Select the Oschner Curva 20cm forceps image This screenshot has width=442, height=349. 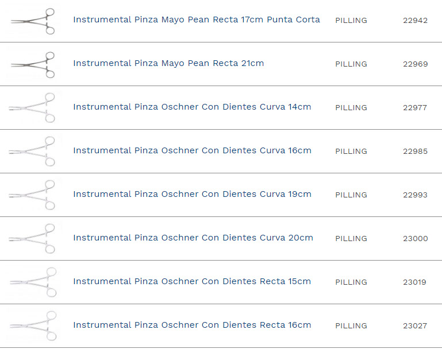tap(33, 238)
